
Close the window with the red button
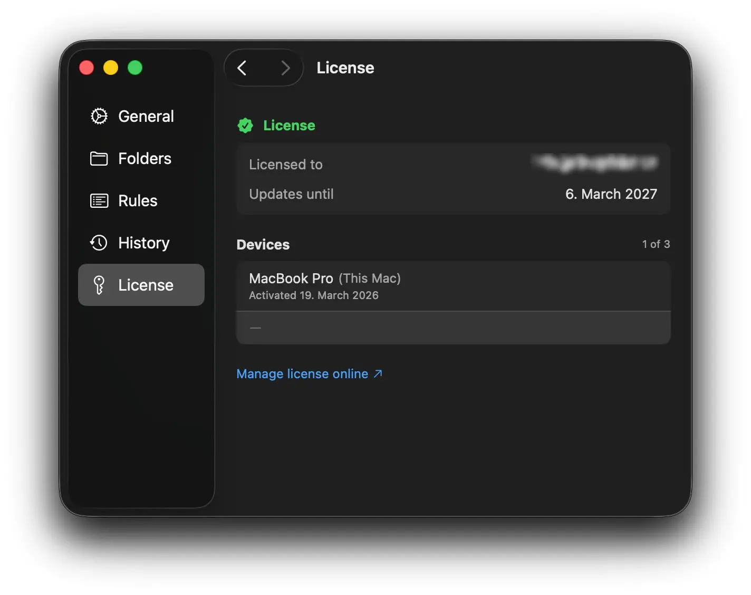pos(86,68)
